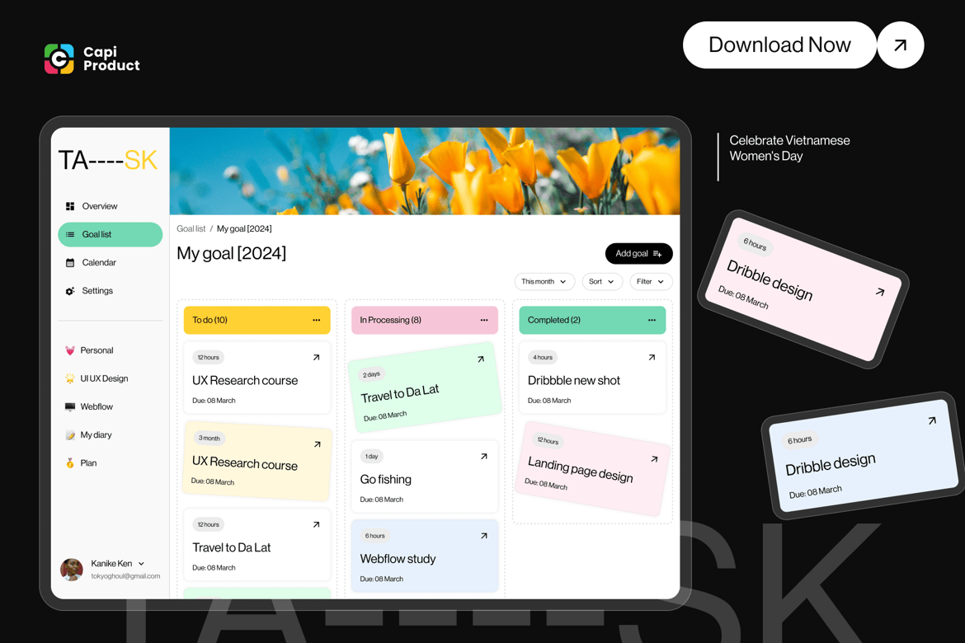Open the In Processing column options menu
The height and width of the screenshot is (643, 965).
[x=484, y=320]
